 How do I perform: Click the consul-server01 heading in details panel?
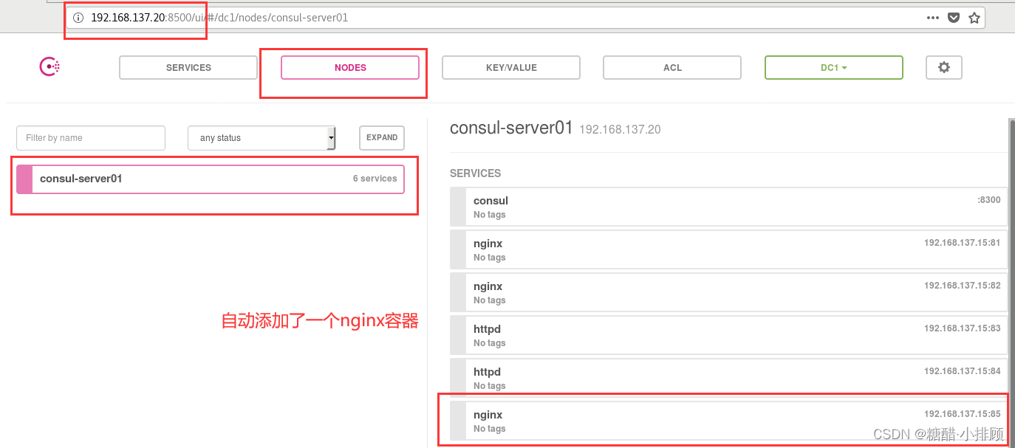tap(511, 128)
